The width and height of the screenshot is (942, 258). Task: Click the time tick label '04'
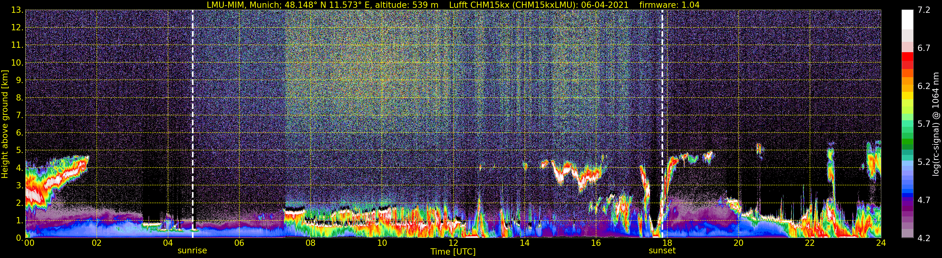pos(168,243)
